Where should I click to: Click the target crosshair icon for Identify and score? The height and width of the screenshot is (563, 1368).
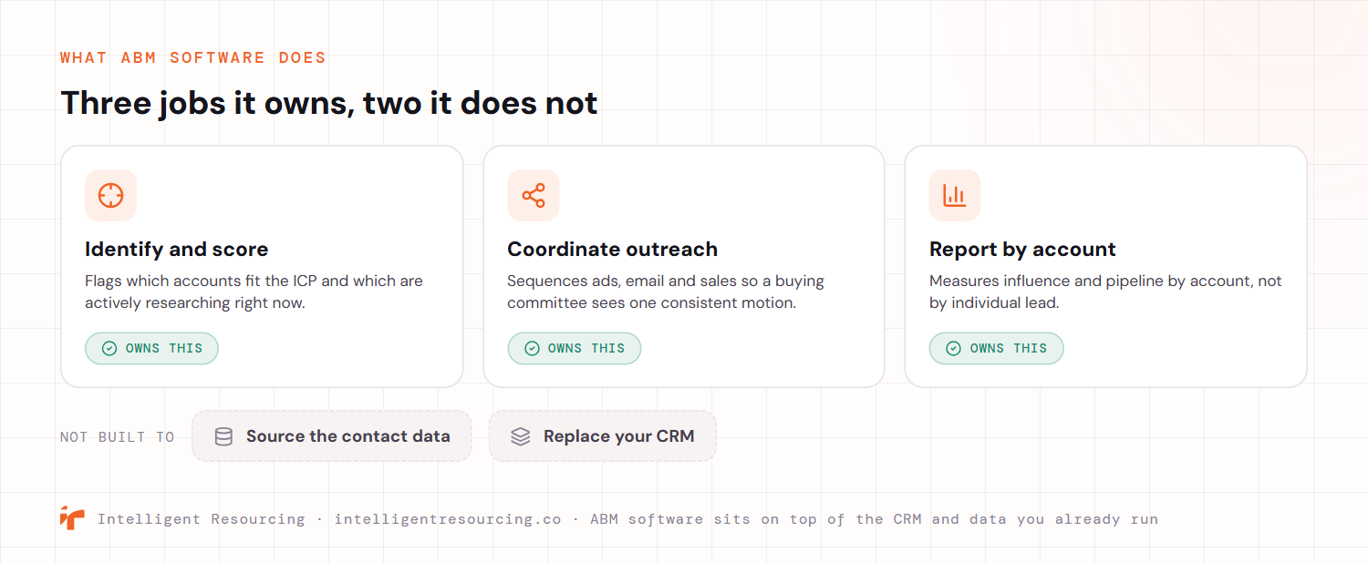pos(110,195)
